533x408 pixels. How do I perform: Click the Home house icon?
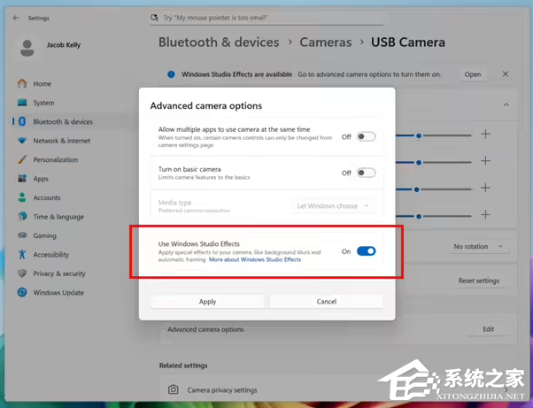click(x=22, y=83)
